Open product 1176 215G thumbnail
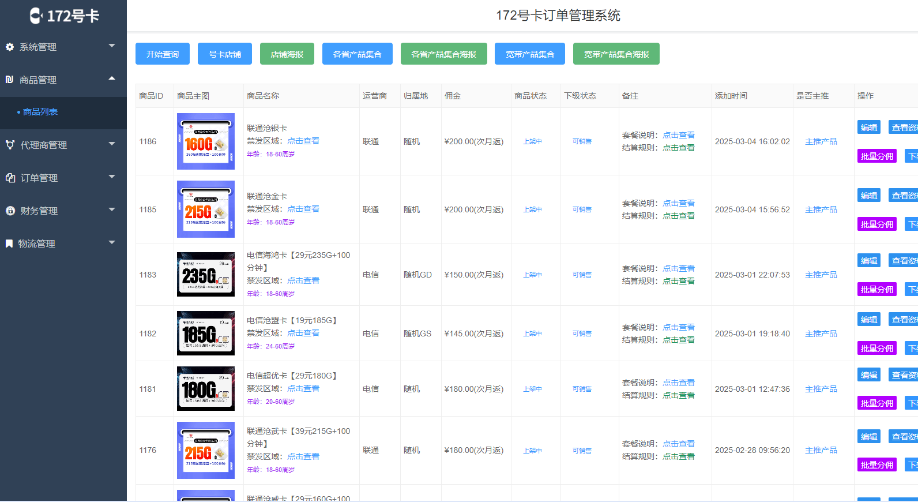Viewport: 918px width, 502px height. [x=206, y=450]
